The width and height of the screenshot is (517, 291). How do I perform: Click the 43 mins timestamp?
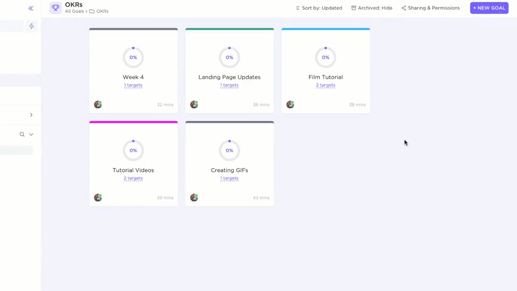261,198
